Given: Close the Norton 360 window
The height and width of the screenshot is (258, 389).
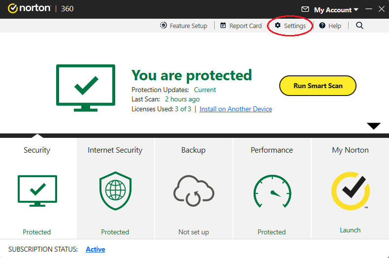Looking at the screenshot, I should tap(382, 9).
